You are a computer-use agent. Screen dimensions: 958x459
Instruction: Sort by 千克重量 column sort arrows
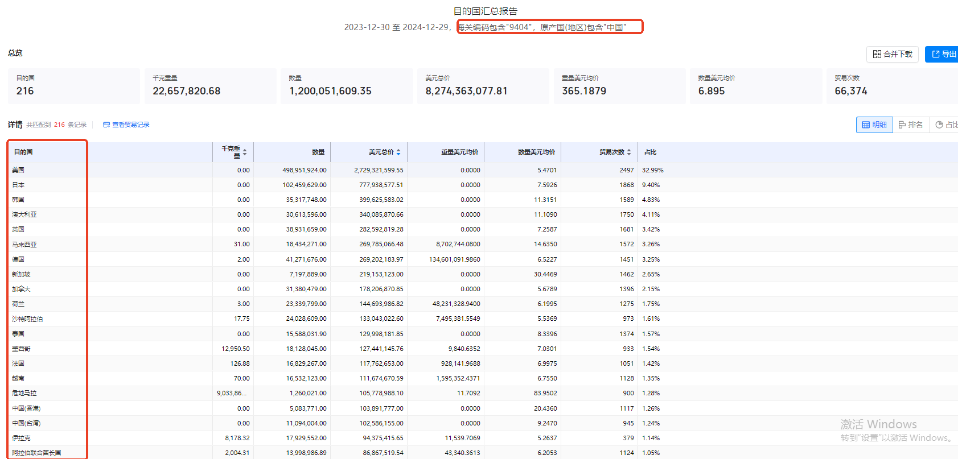pos(245,152)
